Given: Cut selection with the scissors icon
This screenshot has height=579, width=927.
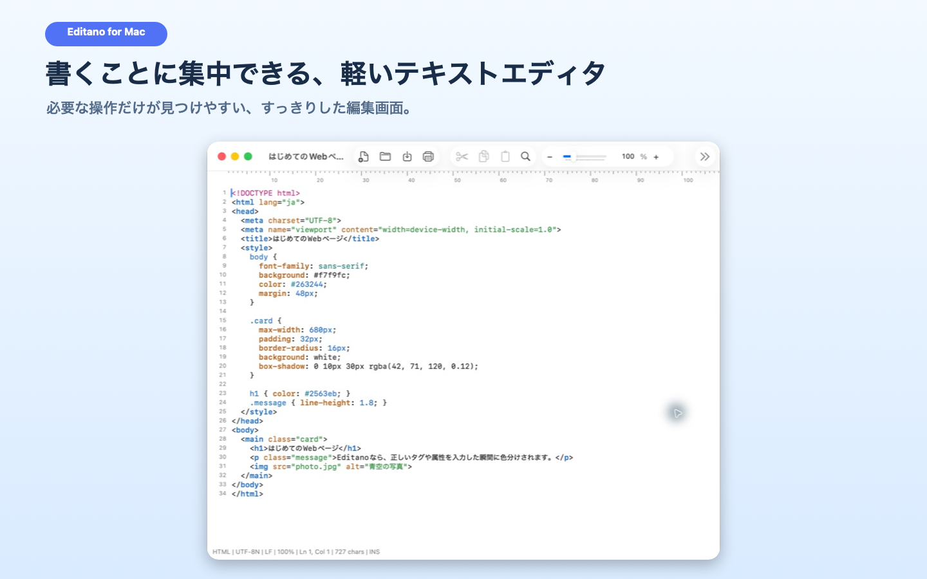Looking at the screenshot, I should (462, 156).
